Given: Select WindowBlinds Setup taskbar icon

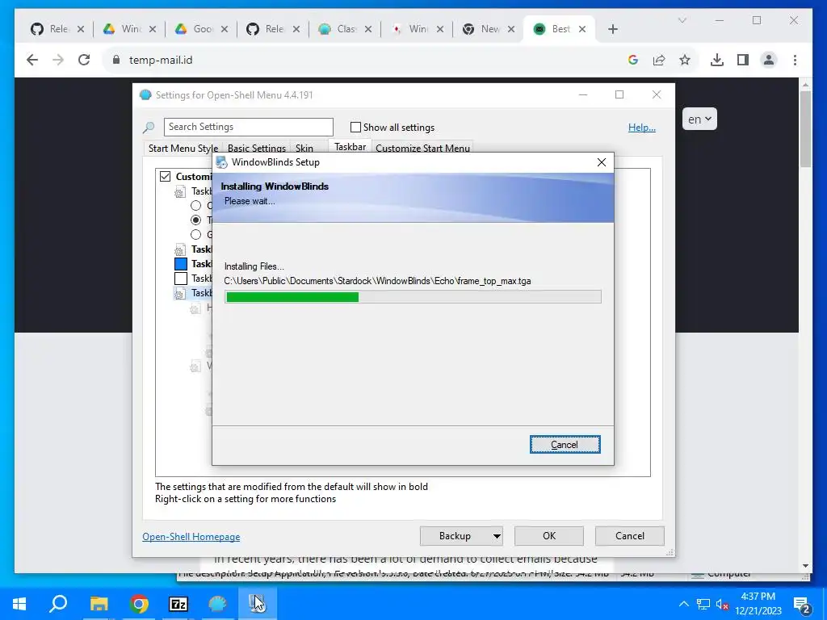Looking at the screenshot, I should [x=258, y=604].
